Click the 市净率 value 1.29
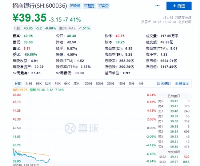 point(164,55)
